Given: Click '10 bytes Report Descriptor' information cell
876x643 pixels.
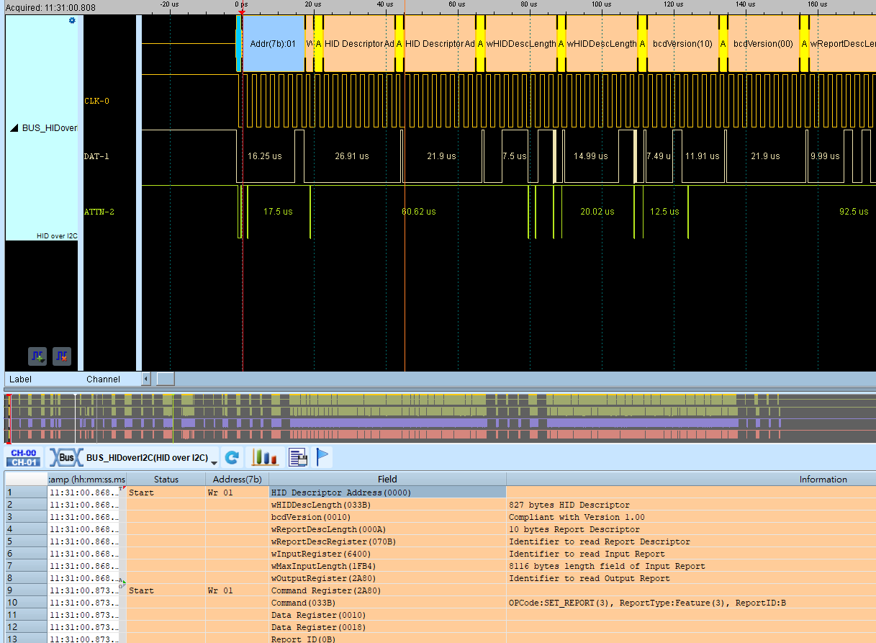Looking at the screenshot, I should pos(691,529).
